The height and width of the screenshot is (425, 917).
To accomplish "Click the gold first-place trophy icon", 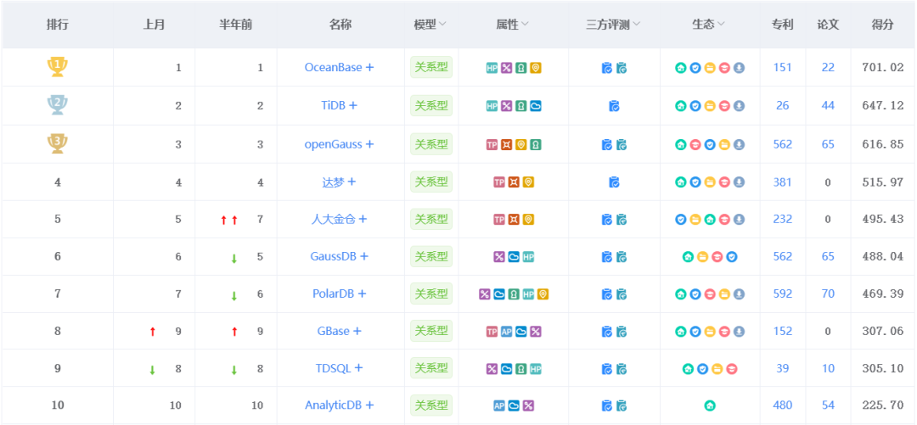I will [x=58, y=67].
